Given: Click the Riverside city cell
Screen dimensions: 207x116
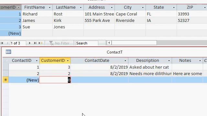Looking at the screenshot, I should point(130,20).
